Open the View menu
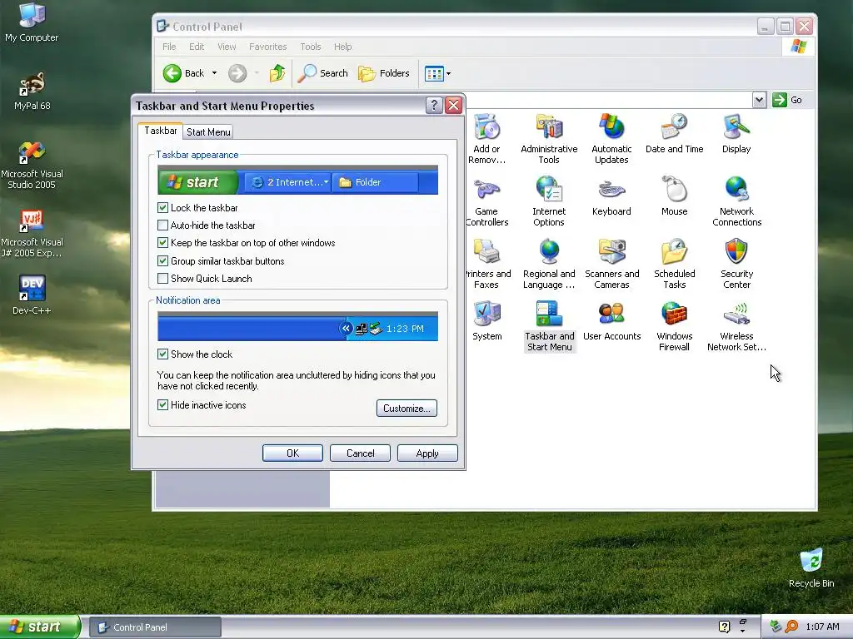853x639 pixels. click(227, 47)
